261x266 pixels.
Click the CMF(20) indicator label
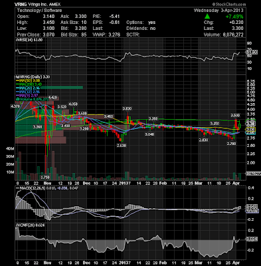click(31, 225)
